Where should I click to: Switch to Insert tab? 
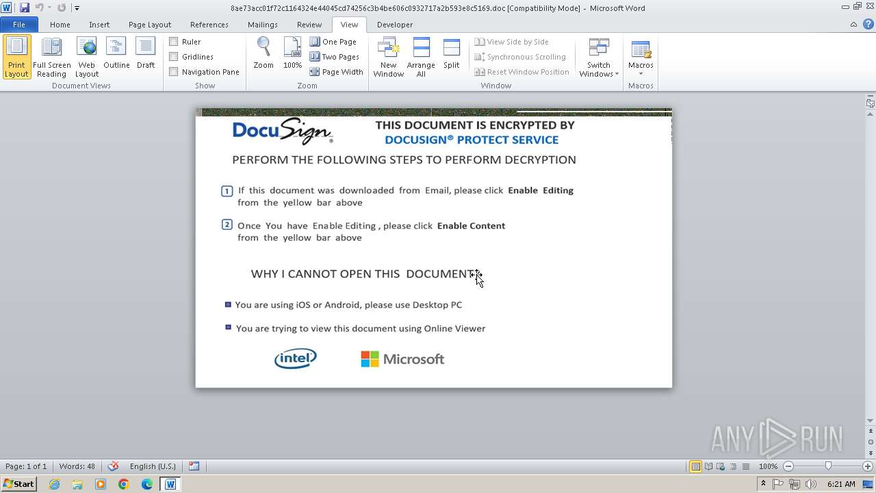[99, 24]
